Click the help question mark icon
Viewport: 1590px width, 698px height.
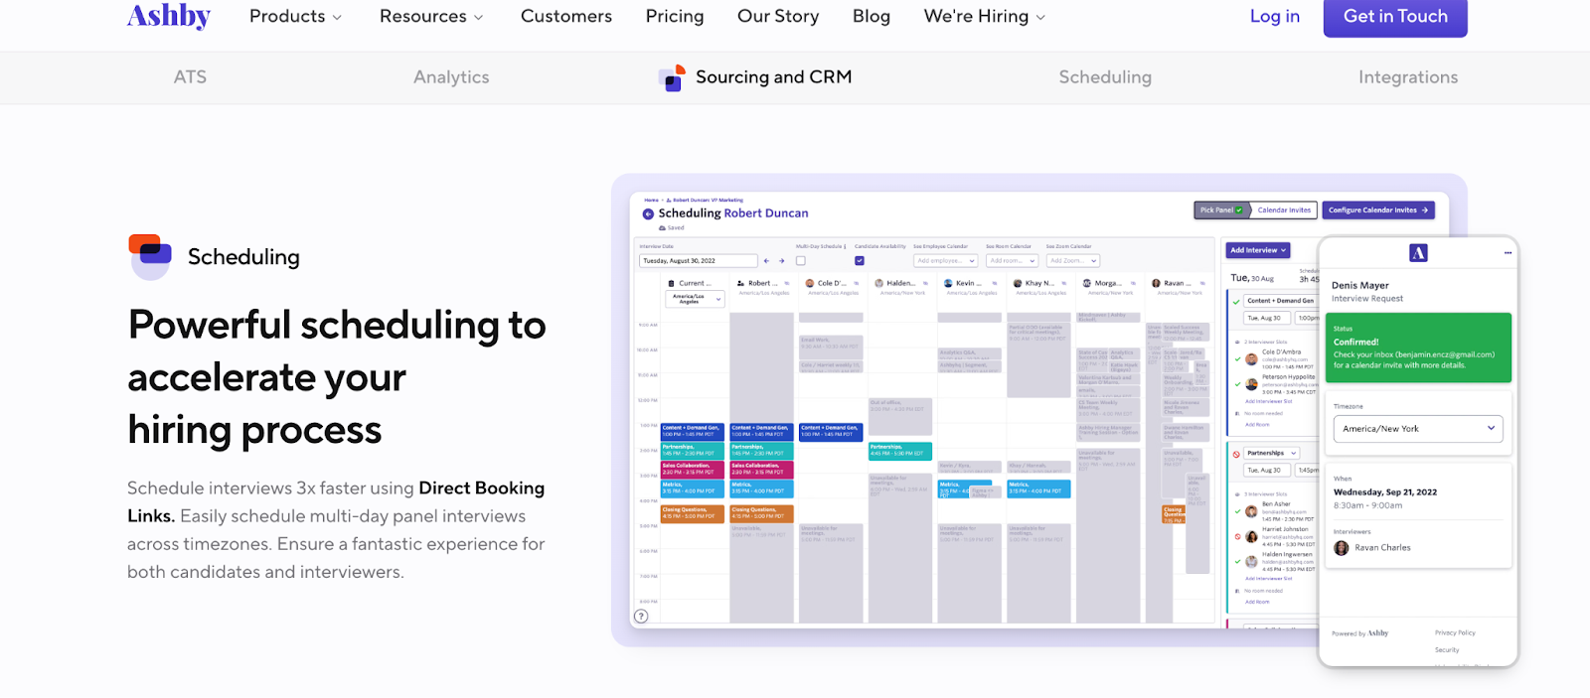coord(642,616)
